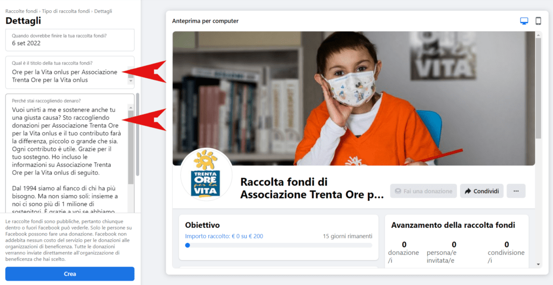Screen dimensions: 553x285
Task: Click the title field scroll-down arrow
Action: [131, 81]
